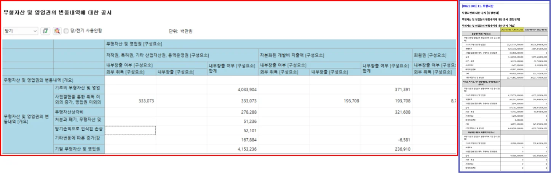Click the 기말 무형자산 및 영업권 row label
Image resolution: width=551 pixels, height=173 pixels.
pyautogui.click(x=79, y=149)
